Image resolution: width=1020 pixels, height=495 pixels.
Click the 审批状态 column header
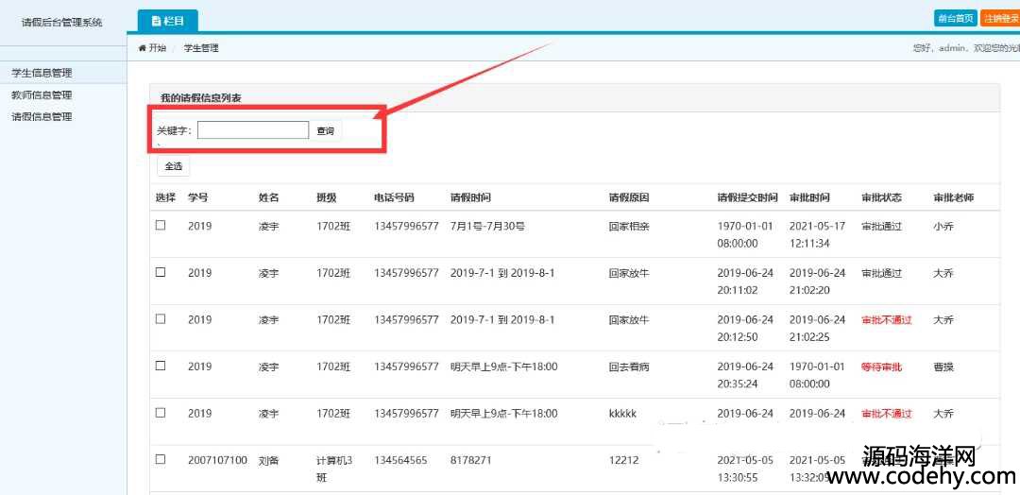pos(881,197)
